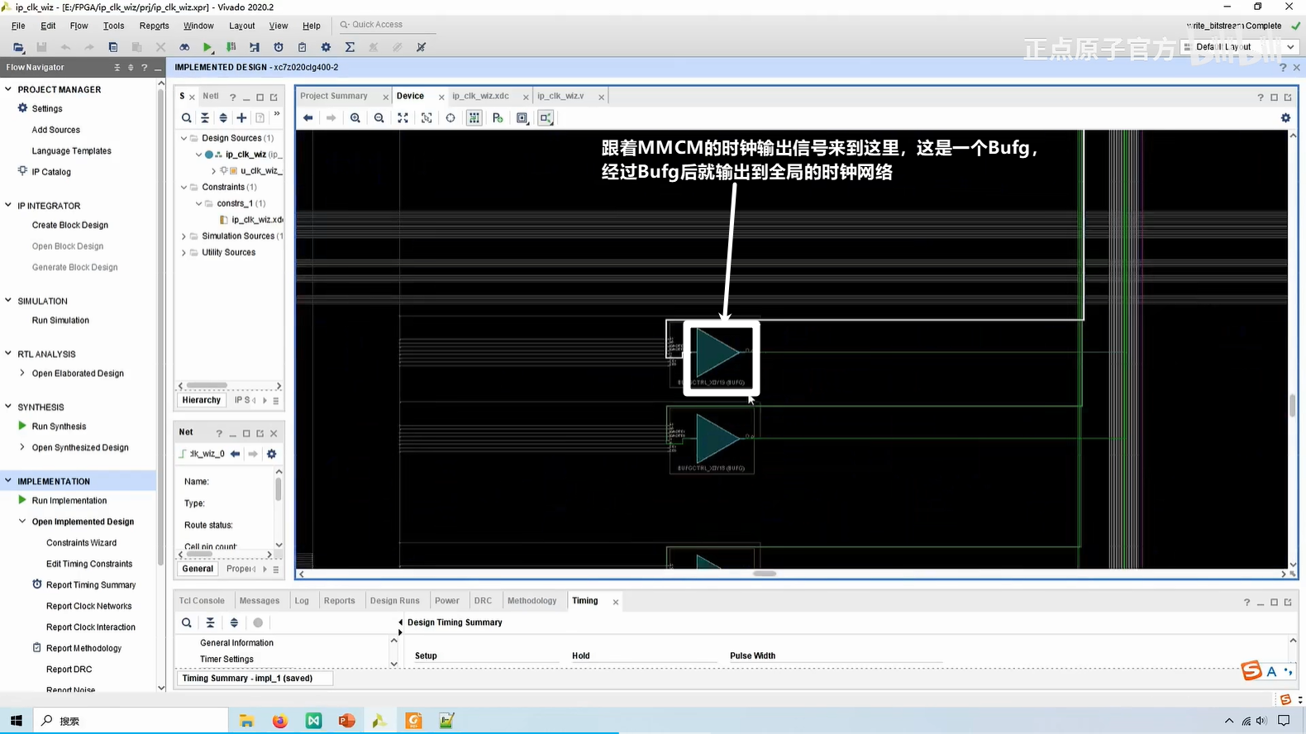The height and width of the screenshot is (734, 1306).
Task: Open the main toolbar Settings gear icon
Action: (326, 47)
